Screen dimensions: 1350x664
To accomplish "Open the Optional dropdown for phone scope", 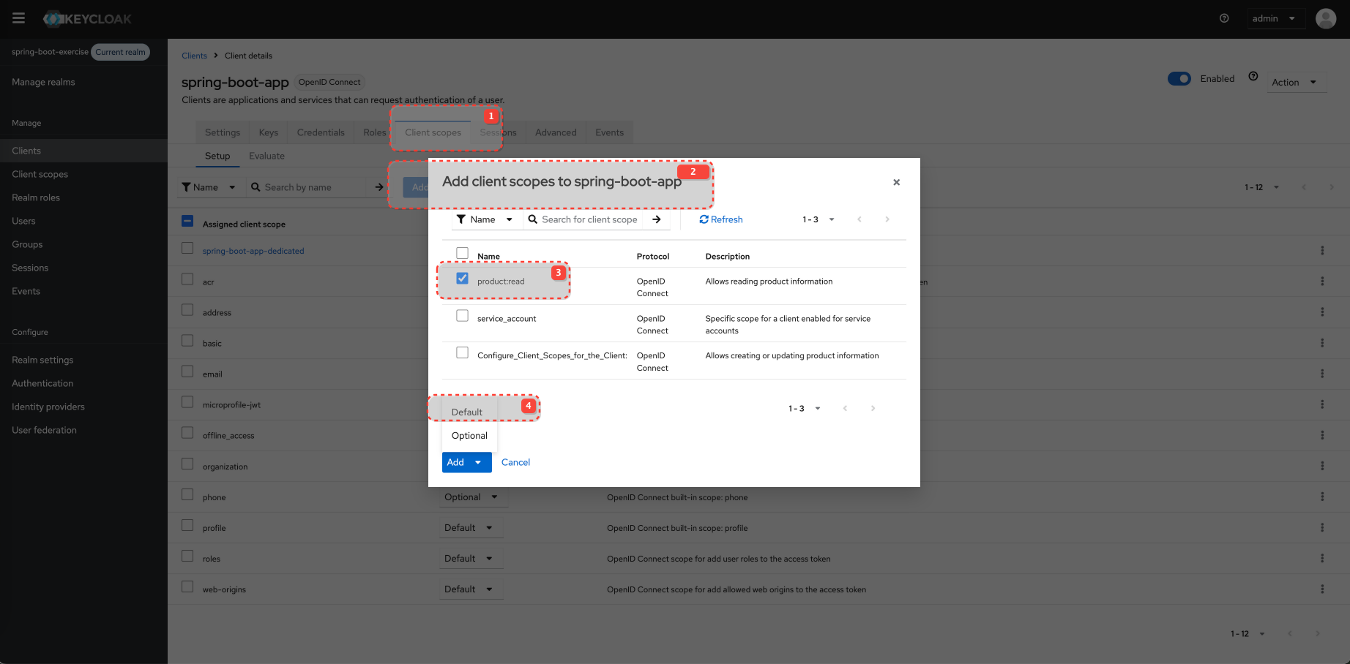I will 472,497.
